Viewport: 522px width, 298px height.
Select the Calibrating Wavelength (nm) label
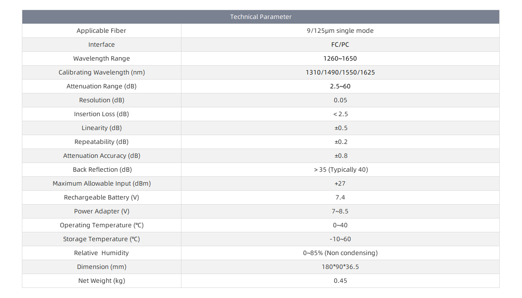pos(101,72)
